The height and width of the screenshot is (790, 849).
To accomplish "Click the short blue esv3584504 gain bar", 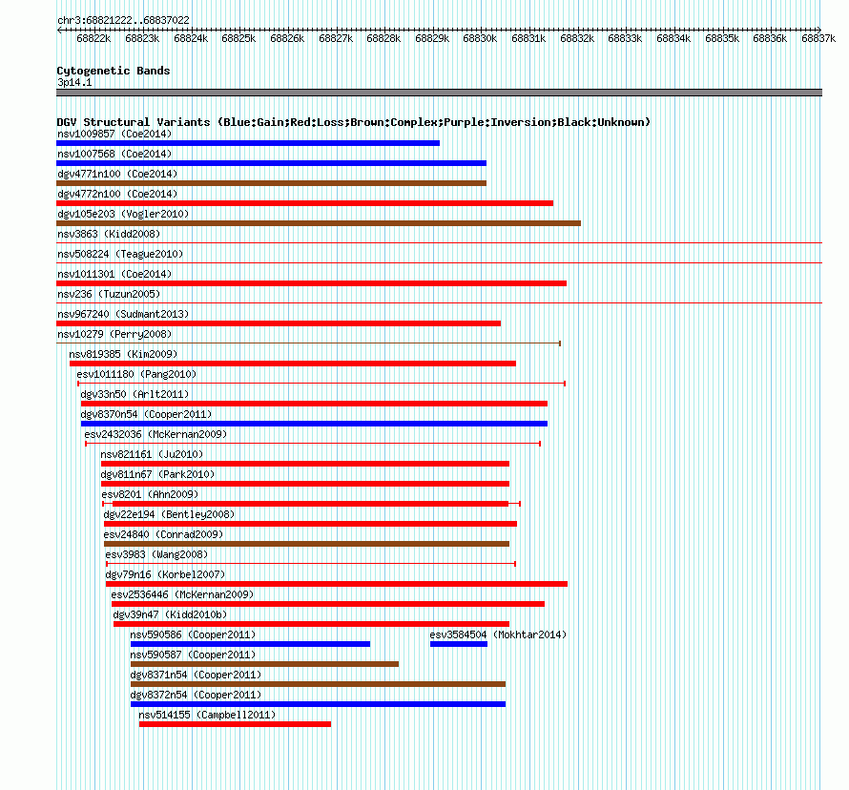I will click(459, 644).
